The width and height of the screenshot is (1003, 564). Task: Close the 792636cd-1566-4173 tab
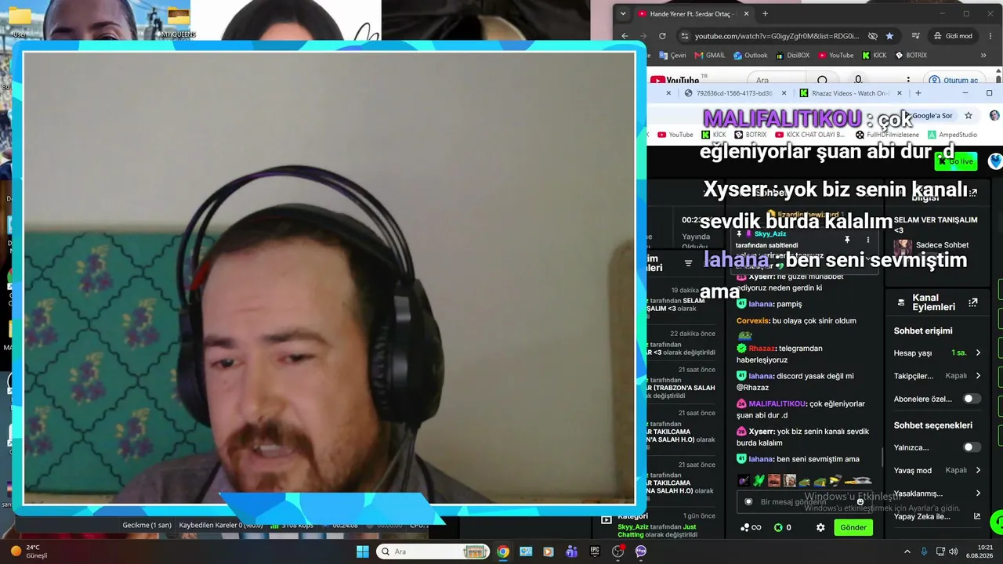pos(784,93)
